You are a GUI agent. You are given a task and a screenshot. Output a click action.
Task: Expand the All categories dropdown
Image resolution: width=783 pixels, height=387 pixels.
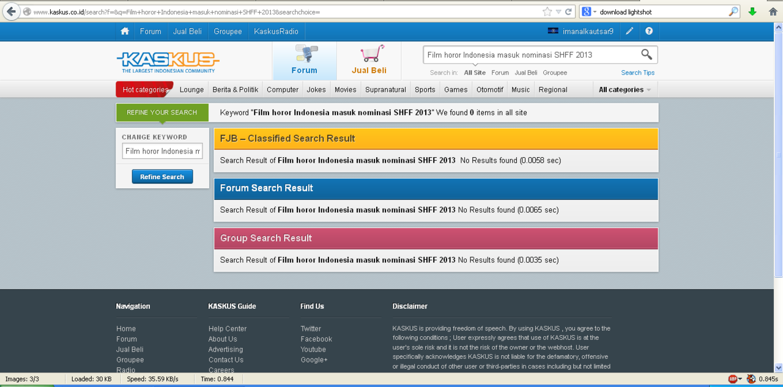pos(625,90)
